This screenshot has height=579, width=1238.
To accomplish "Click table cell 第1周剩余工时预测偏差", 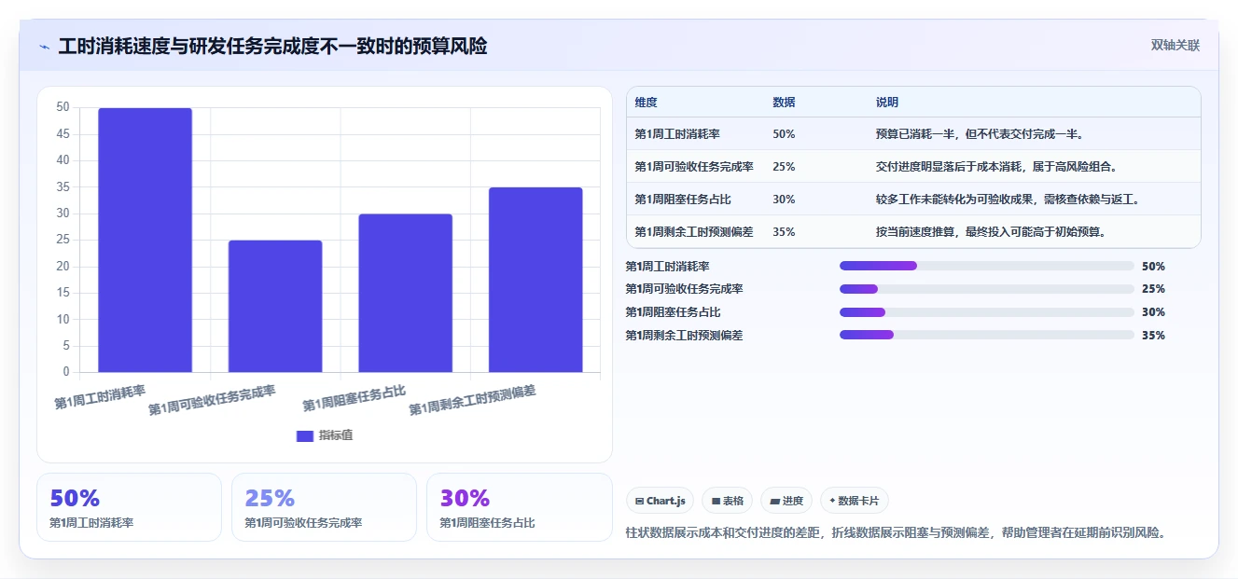I will pyautogui.click(x=694, y=232).
